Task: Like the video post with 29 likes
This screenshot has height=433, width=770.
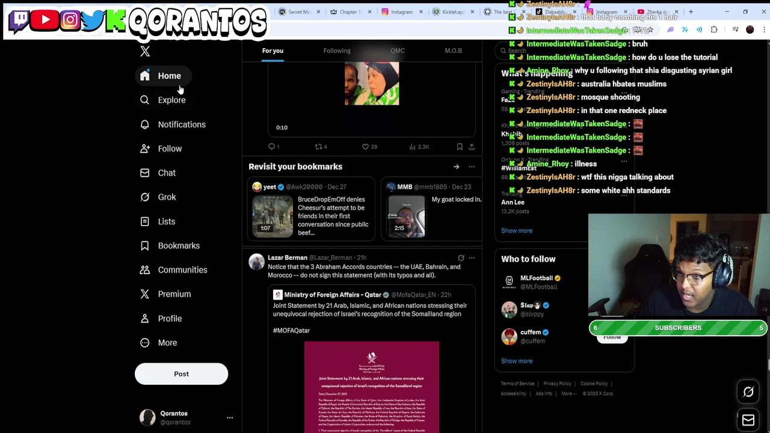Action: point(365,147)
